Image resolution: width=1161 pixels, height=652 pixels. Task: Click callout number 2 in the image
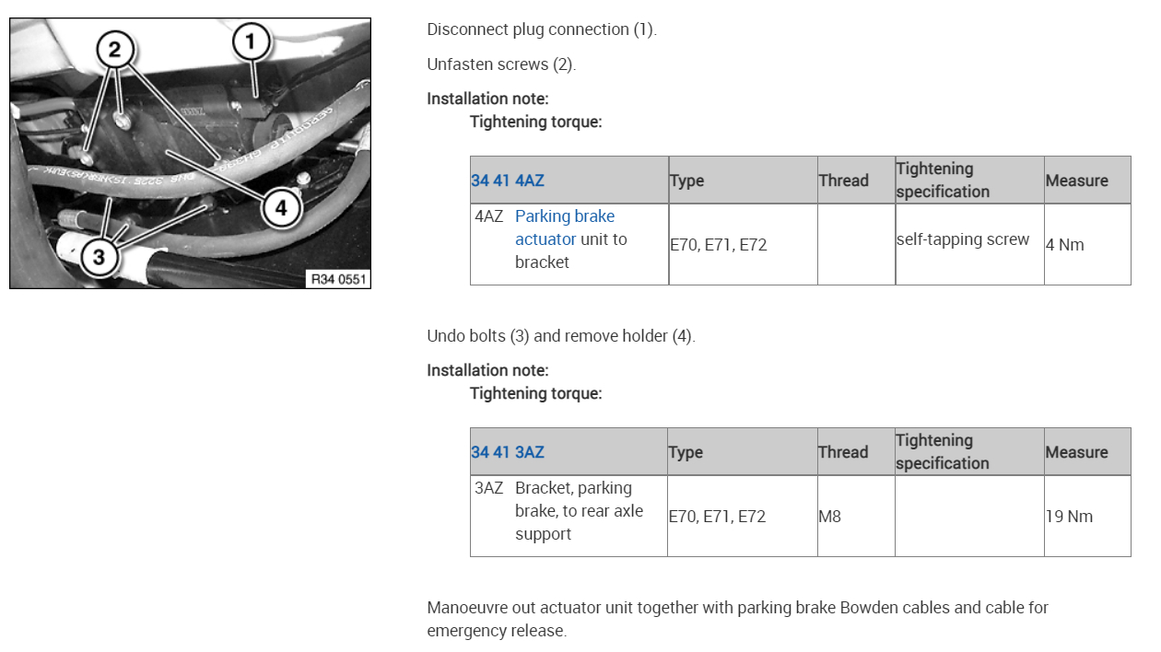115,50
